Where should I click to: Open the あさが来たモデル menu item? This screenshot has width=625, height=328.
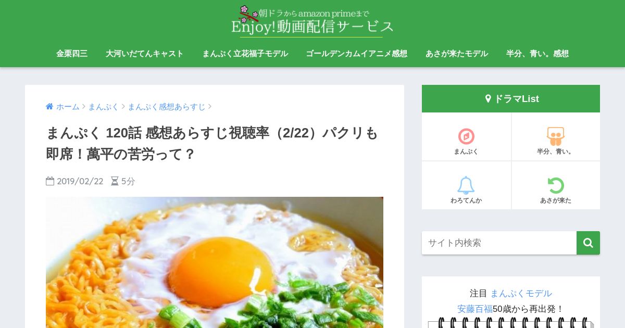pos(457,53)
